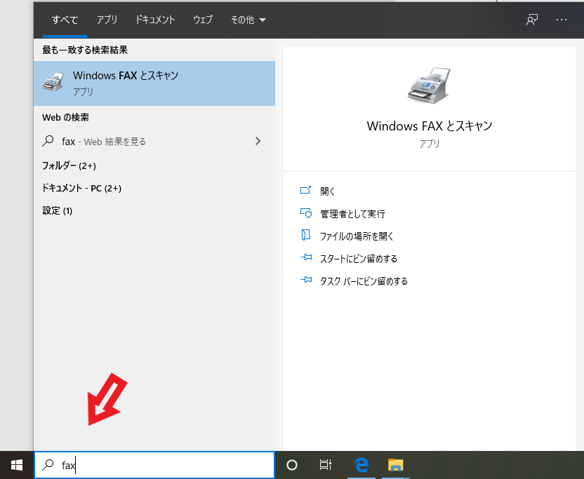Open the three-dot options menu

click(562, 20)
